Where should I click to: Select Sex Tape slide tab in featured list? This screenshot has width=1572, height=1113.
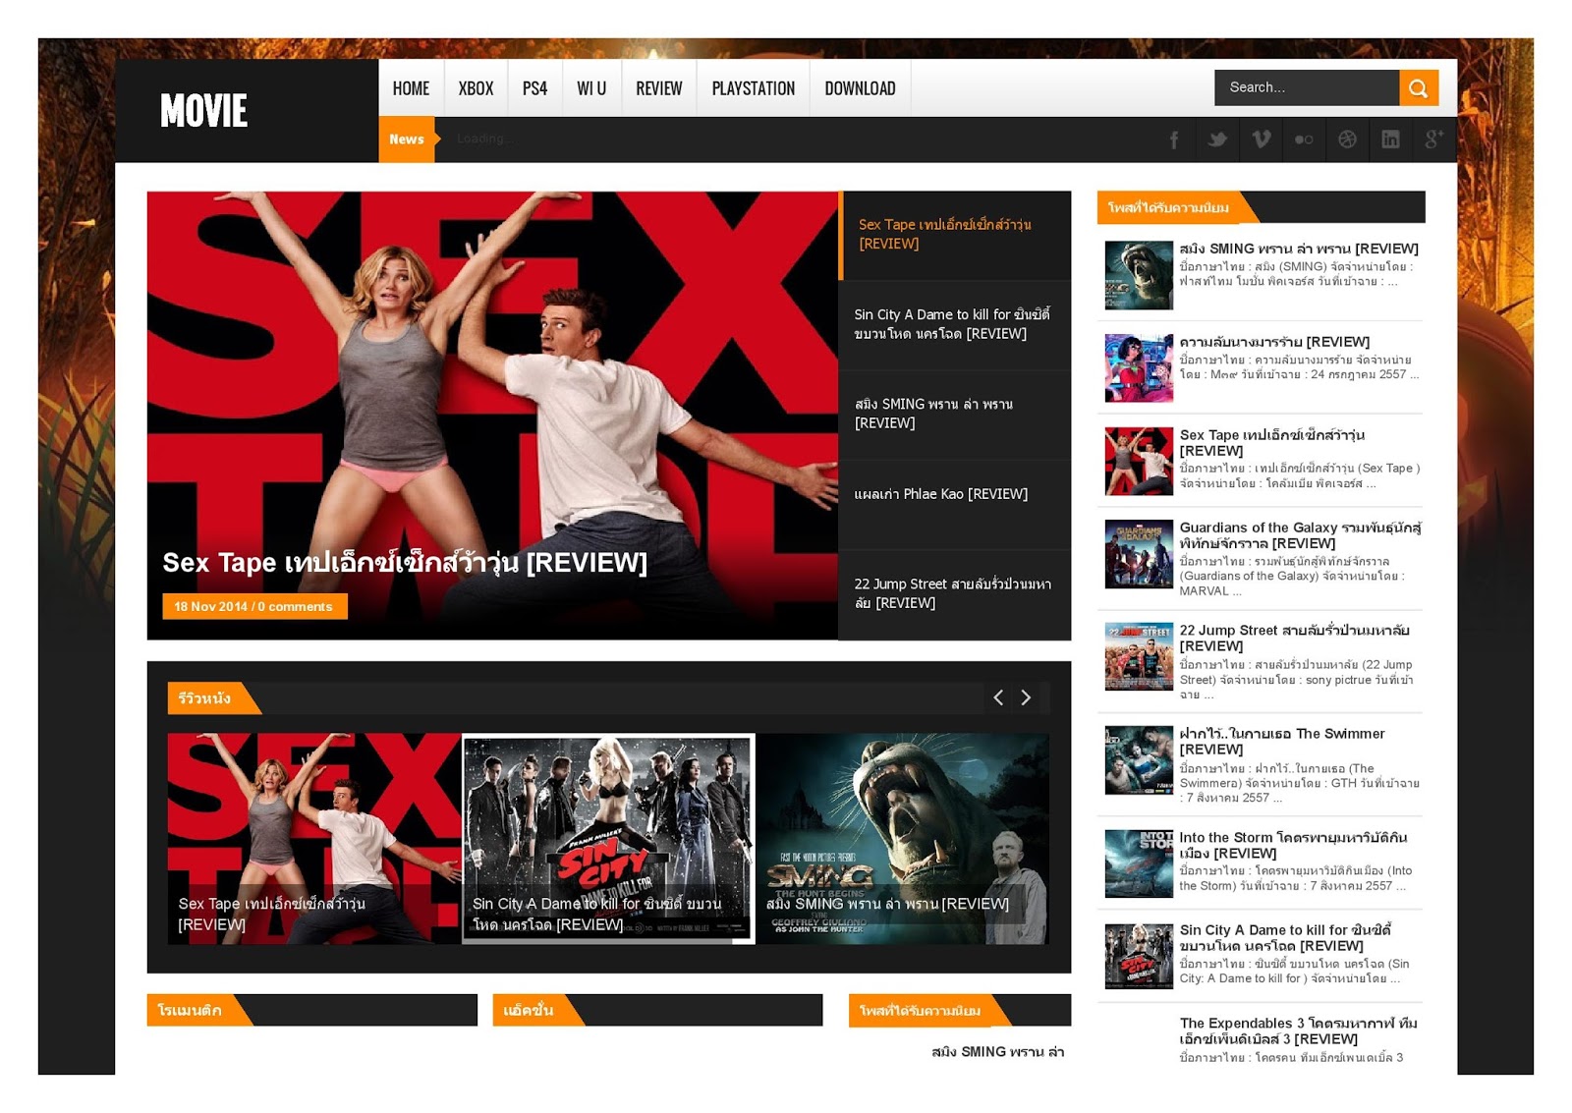click(x=955, y=235)
